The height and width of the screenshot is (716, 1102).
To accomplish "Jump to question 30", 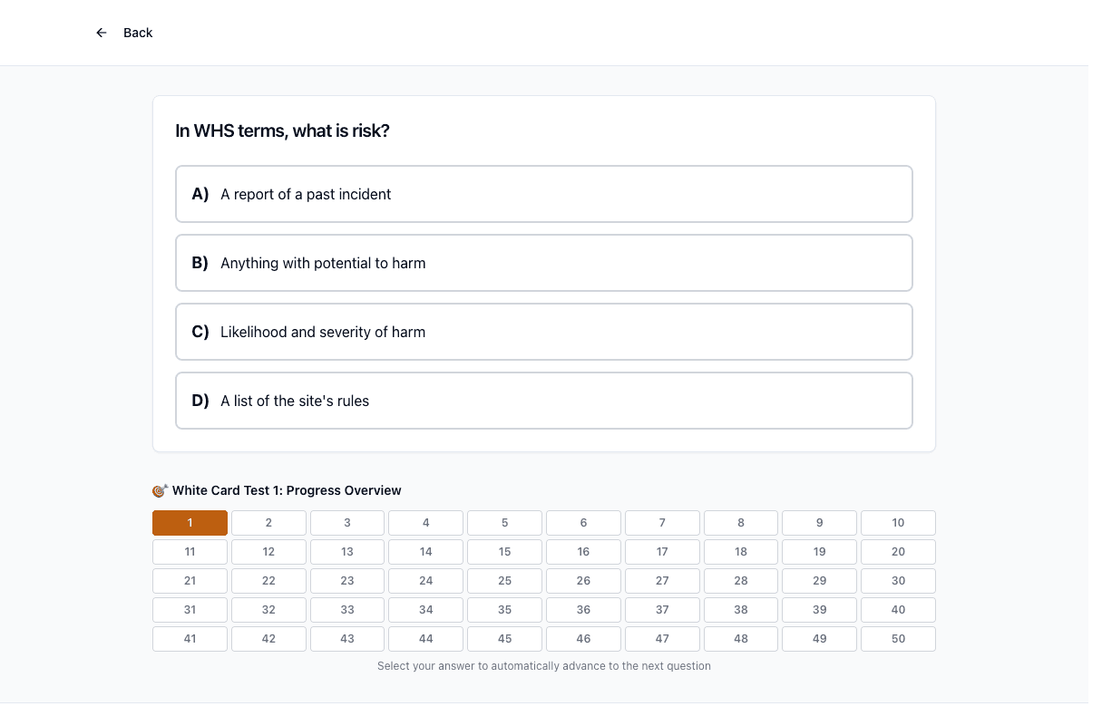I will 898,581.
